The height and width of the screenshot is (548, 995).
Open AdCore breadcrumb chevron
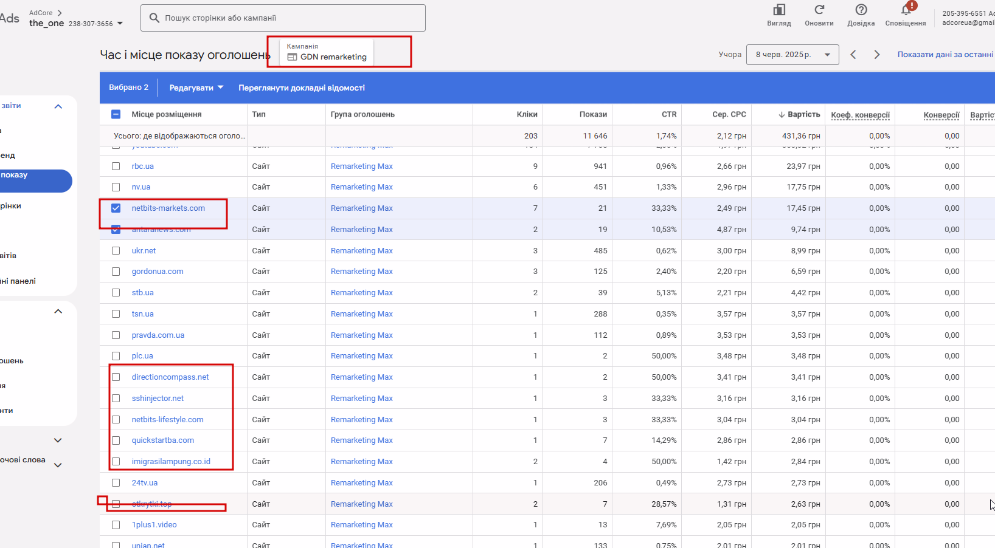pyautogui.click(x=60, y=13)
